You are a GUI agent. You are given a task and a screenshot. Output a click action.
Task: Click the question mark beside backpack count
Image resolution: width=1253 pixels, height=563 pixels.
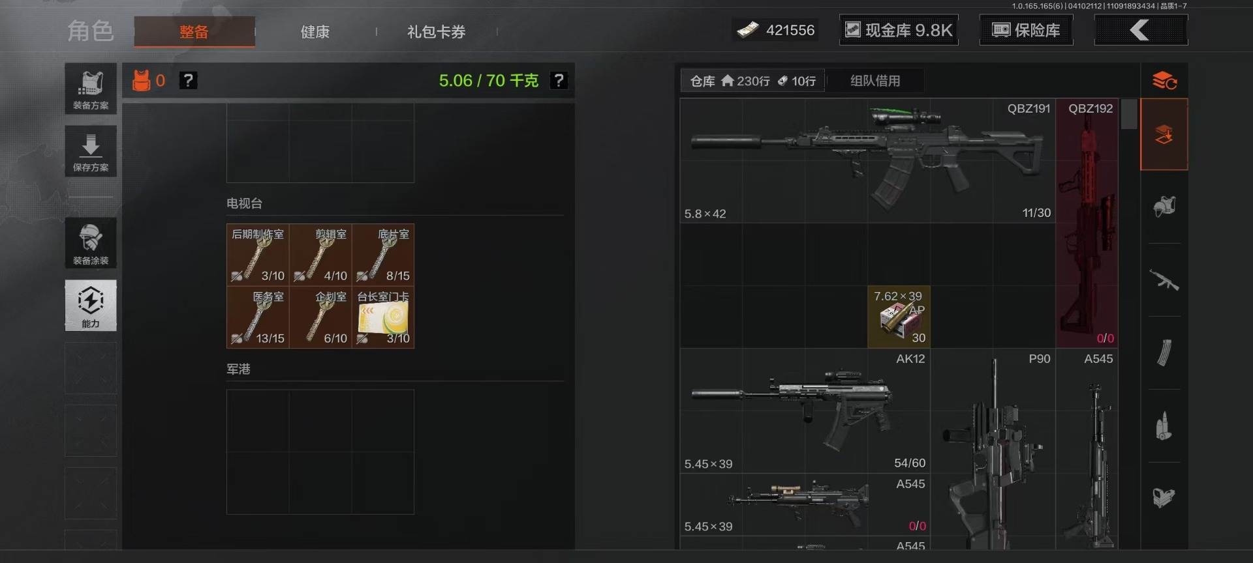[x=188, y=80]
